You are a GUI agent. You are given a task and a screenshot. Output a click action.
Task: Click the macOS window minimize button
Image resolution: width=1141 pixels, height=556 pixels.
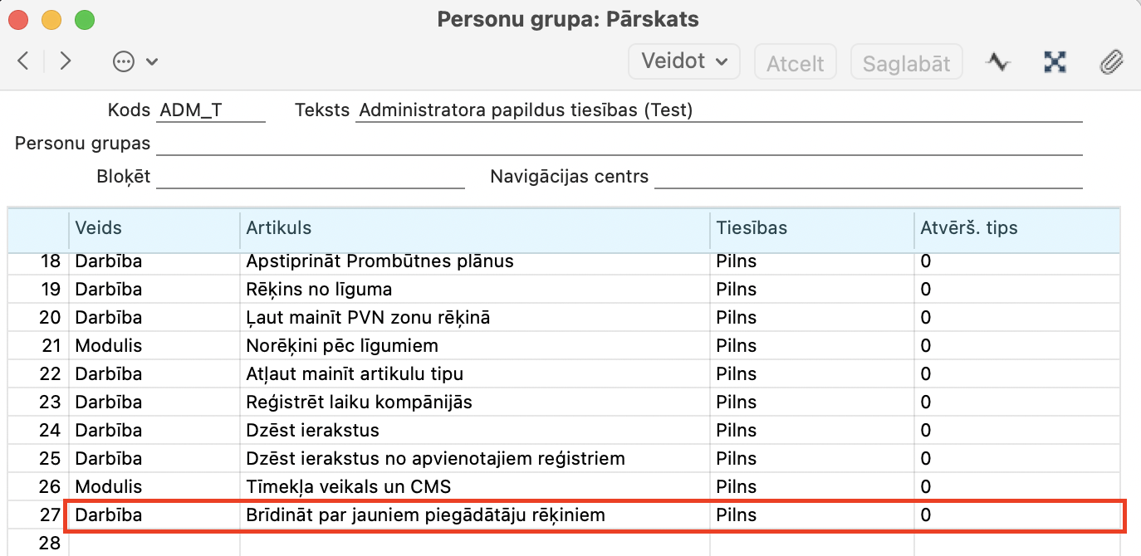pyautogui.click(x=51, y=18)
